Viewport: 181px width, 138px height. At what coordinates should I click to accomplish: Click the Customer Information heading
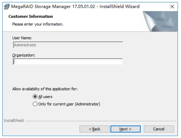point(31,16)
